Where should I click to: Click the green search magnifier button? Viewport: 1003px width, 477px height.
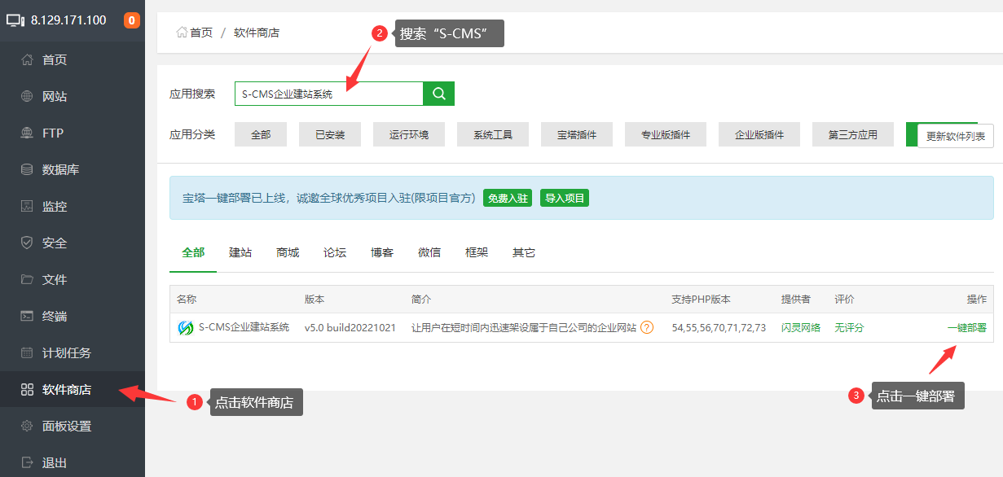(438, 94)
